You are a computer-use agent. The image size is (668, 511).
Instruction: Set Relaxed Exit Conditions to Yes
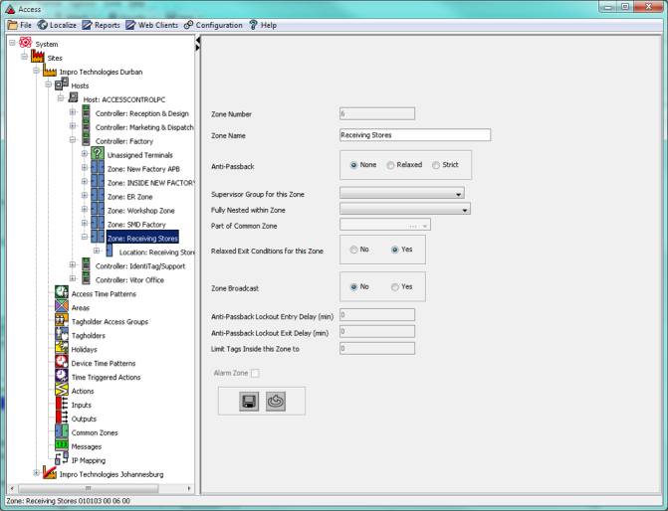click(x=395, y=250)
